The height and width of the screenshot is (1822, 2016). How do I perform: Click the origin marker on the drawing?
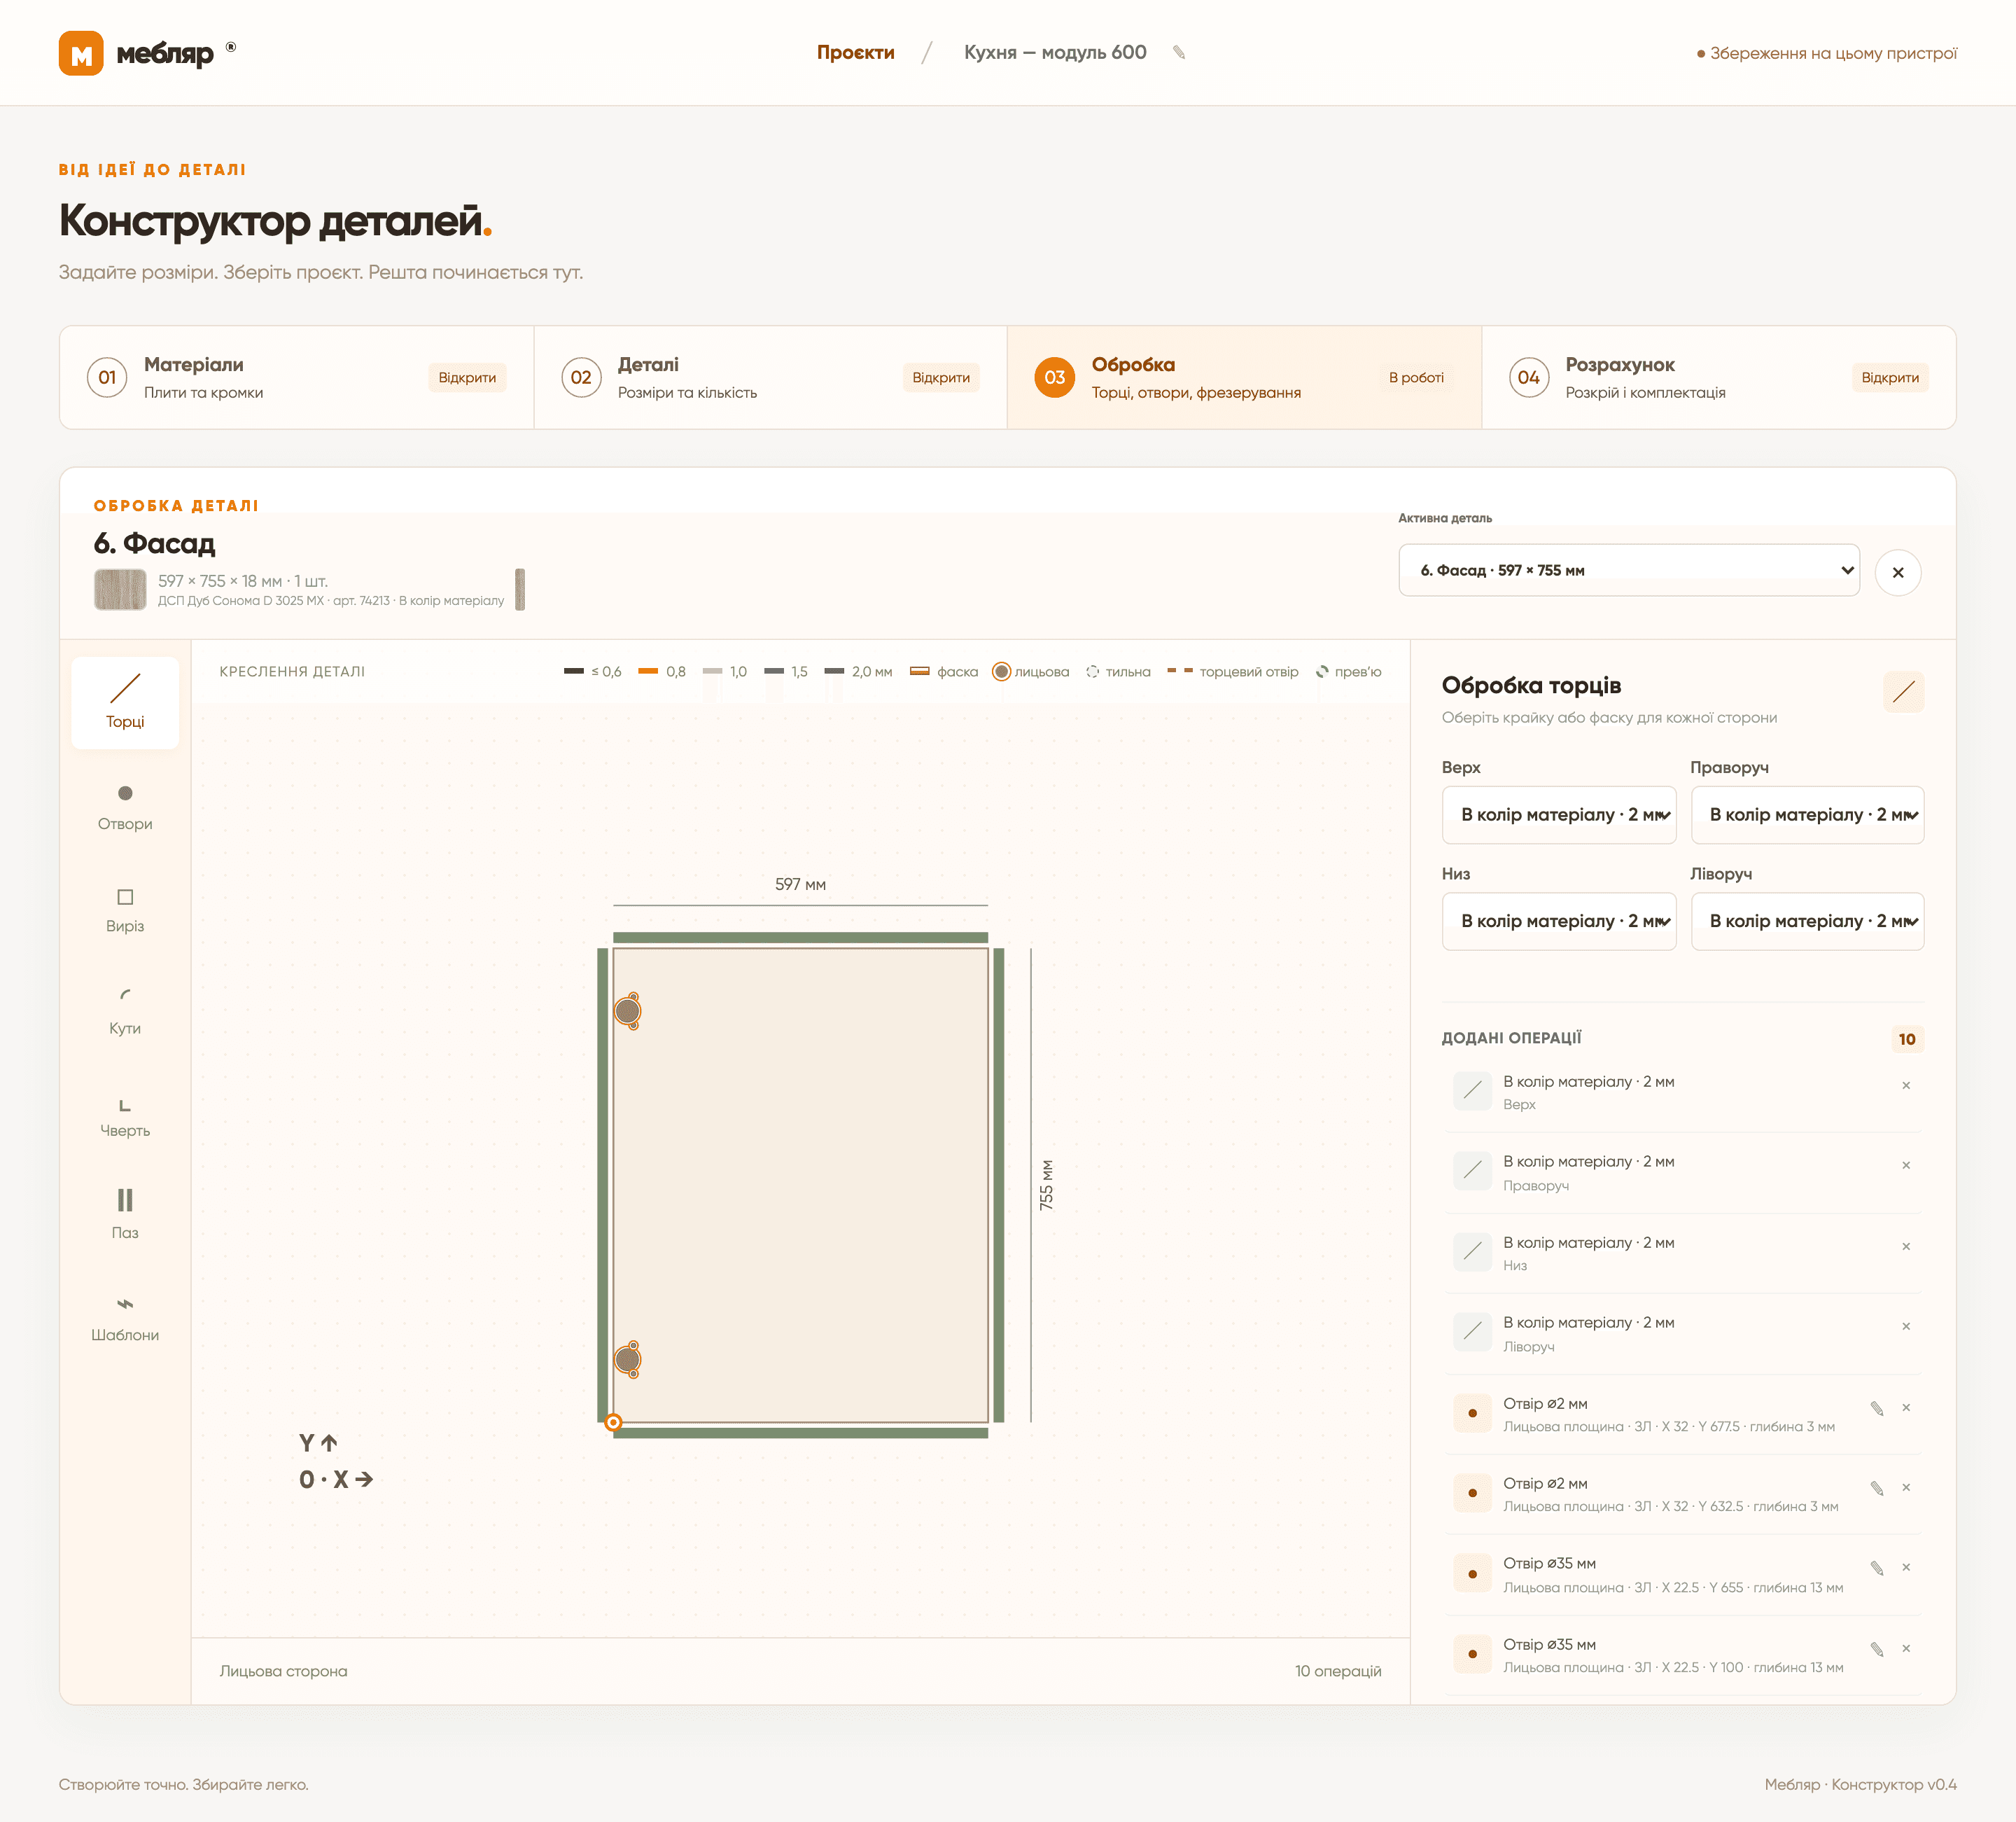(614, 1423)
